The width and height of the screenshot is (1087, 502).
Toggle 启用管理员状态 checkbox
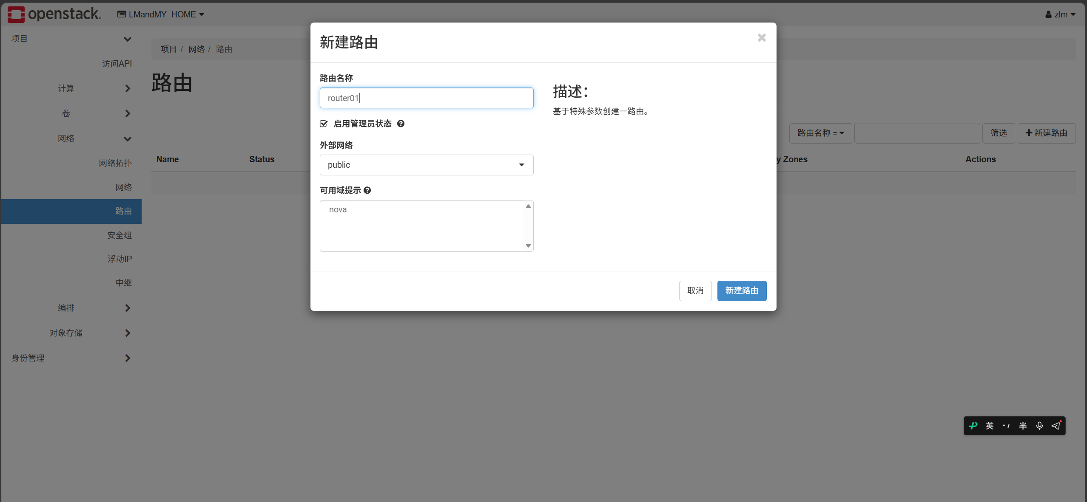point(324,124)
